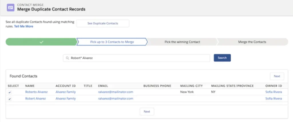Click the completed step checkmark icon
The height and width of the screenshot is (122, 293).
tap(41, 42)
